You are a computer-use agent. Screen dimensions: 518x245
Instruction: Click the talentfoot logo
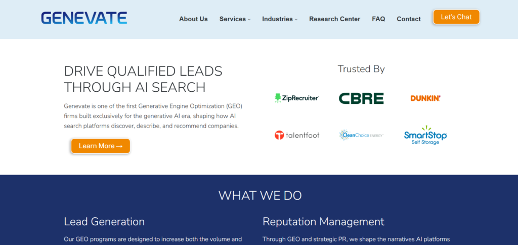pyautogui.click(x=296, y=135)
